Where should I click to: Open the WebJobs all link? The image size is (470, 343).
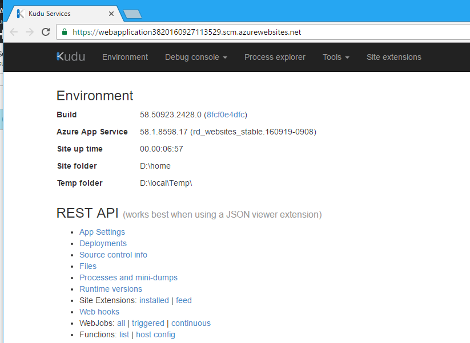pos(121,323)
